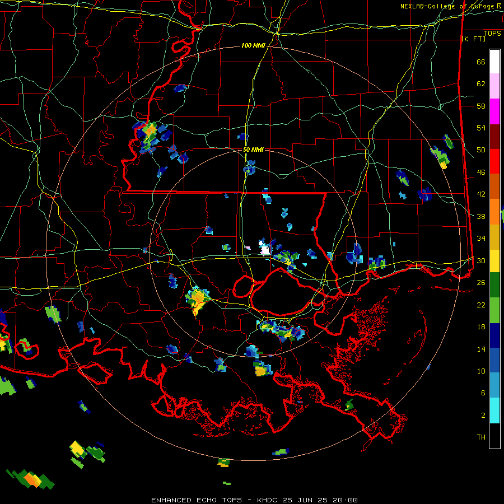Click the "TH" threshold legend label
Image resolution: width=504 pixels, height=504 pixels.
481,437
